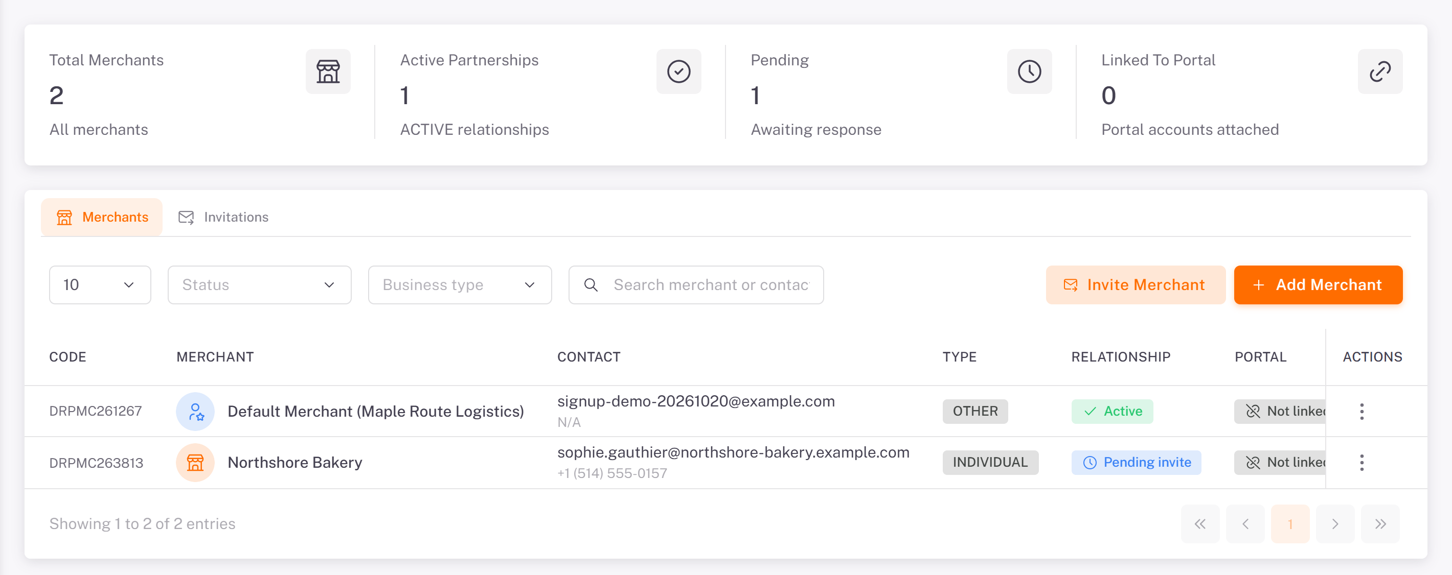1452x575 pixels.
Task: Click the Pending invite relationship badge
Action: pyautogui.click(x=1136, y=462)
